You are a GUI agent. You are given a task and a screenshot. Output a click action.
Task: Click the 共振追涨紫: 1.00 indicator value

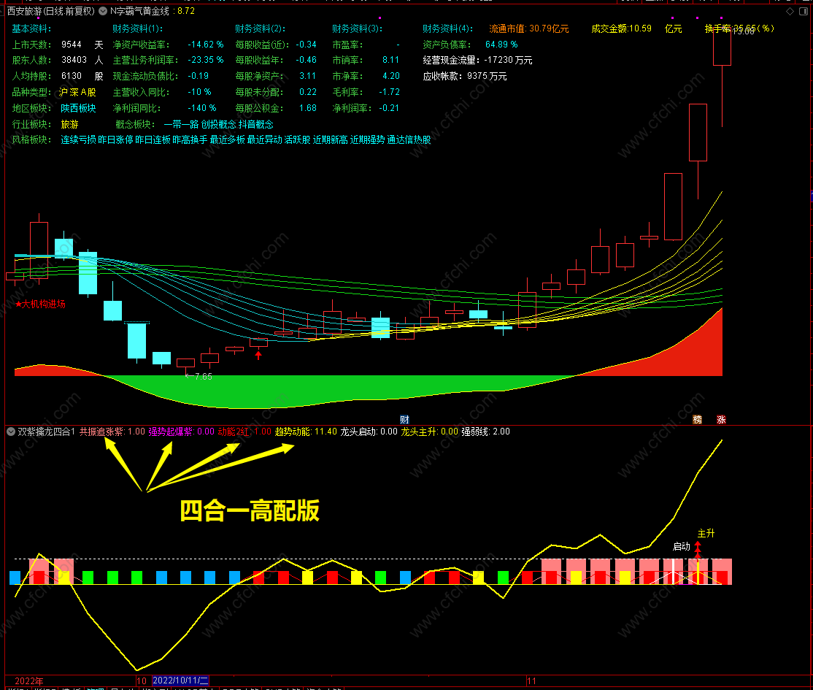pyautogui.click(x=112, y=432)
